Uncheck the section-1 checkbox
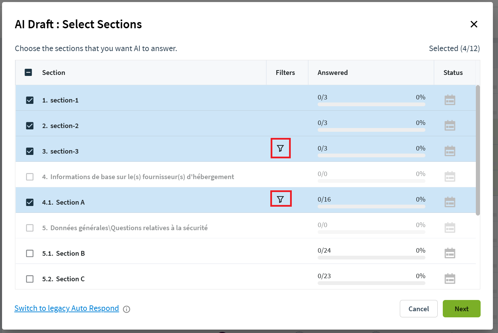The height and width of the screenshot is (333, 498). (30, 100)
